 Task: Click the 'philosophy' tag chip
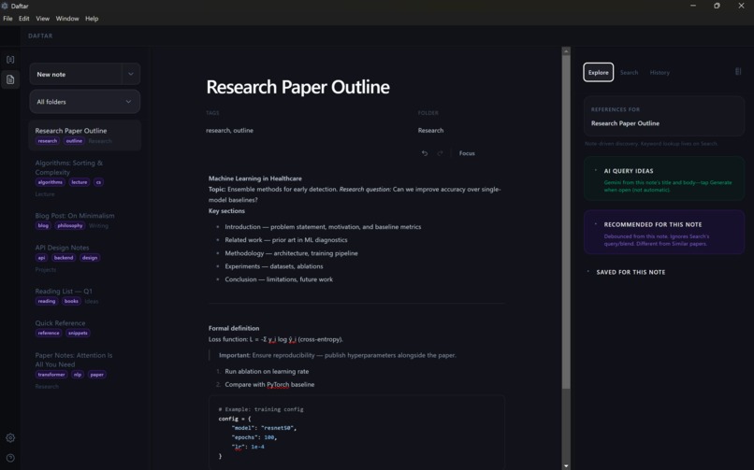tap(70, 225)
